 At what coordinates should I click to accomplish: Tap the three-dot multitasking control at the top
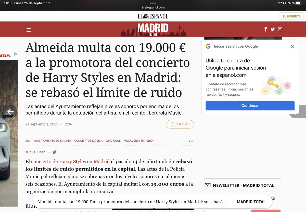(x=153, y=3)
